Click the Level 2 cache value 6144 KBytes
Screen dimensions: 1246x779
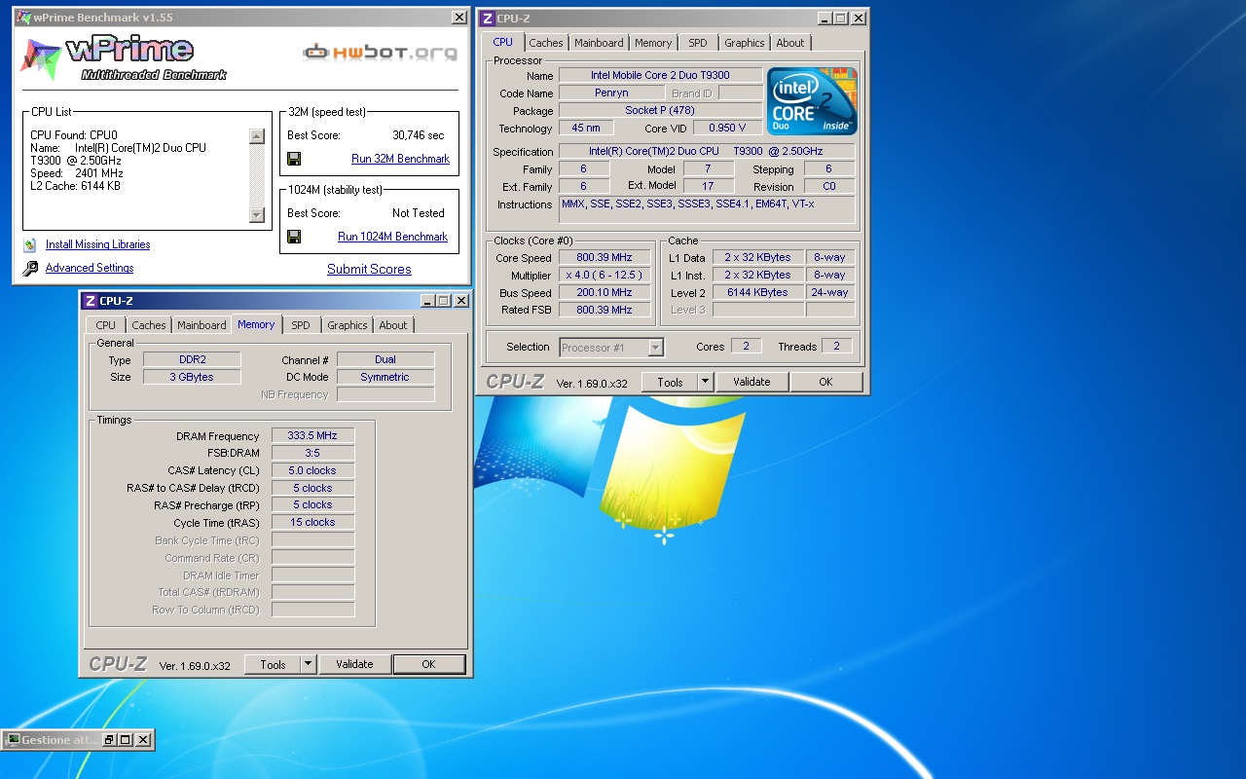(758, 293)
